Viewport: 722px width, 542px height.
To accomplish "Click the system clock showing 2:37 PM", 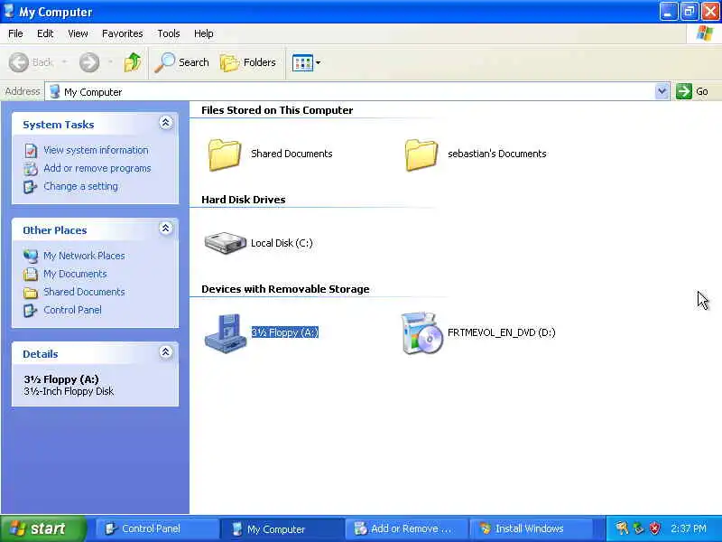I will (x=688, y=528).
